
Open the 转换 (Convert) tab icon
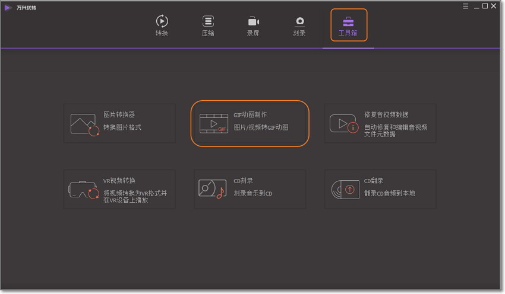[x=162, y=21]
